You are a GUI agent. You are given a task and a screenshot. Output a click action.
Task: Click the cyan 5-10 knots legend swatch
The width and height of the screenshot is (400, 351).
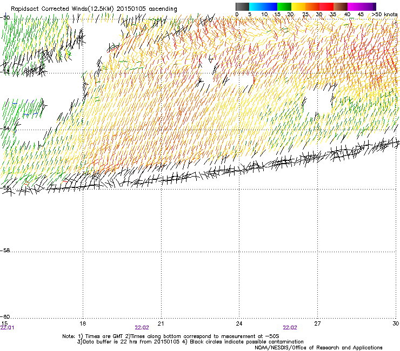[256, 6]
